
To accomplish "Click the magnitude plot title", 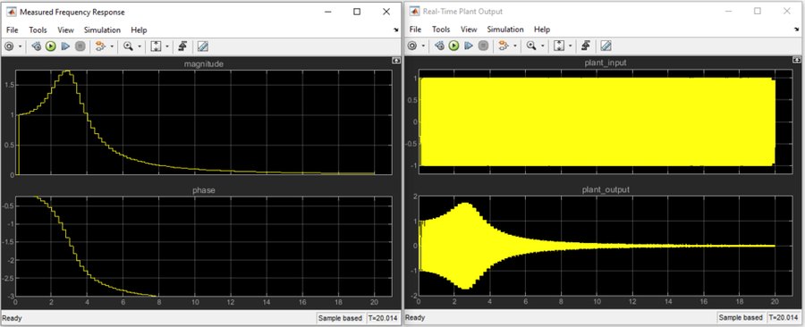I will pyautogui.click(x=203, y=64).
